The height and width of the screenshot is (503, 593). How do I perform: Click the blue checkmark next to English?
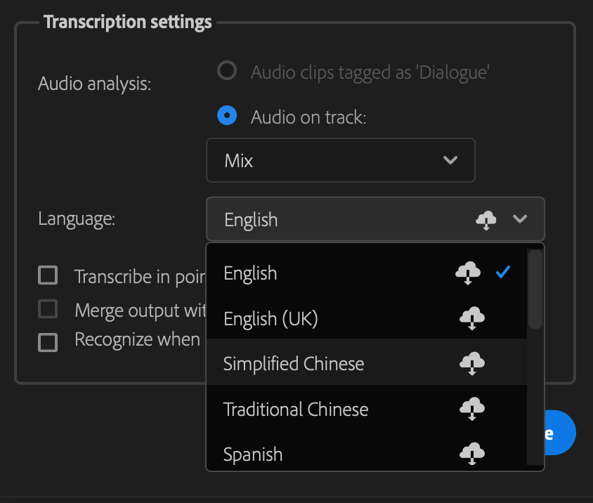[x=504, y=273]
